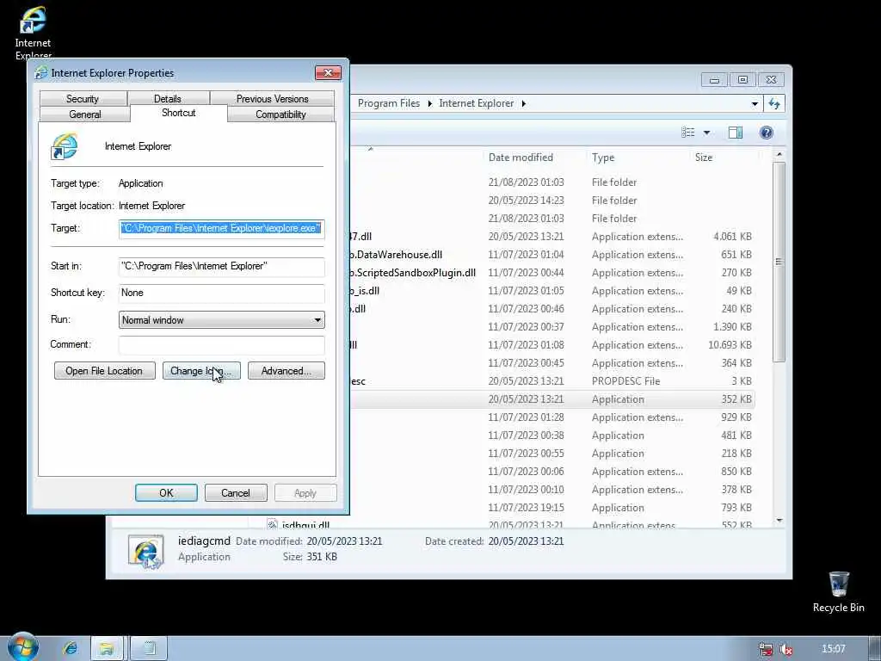Click the scroll down arrow in file list
Screen dimensions: 881x661
(x=779, y=521)
